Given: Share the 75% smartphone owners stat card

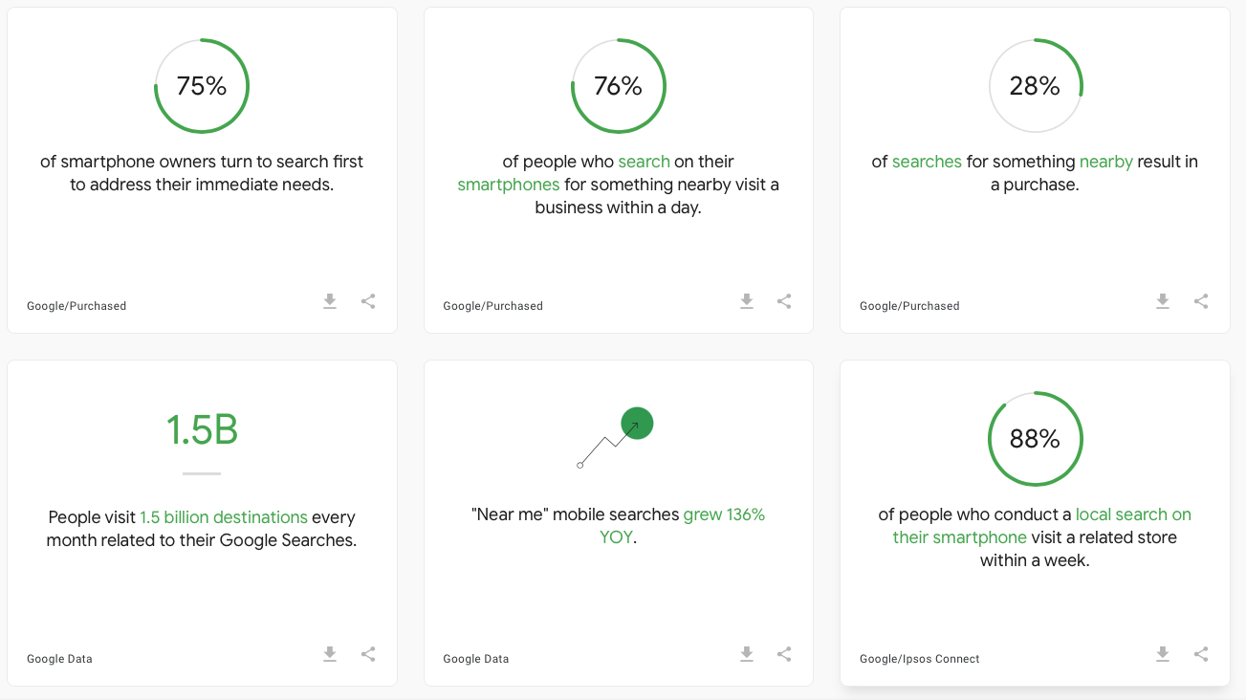Looking at the screenshot, I should (368, 301).
